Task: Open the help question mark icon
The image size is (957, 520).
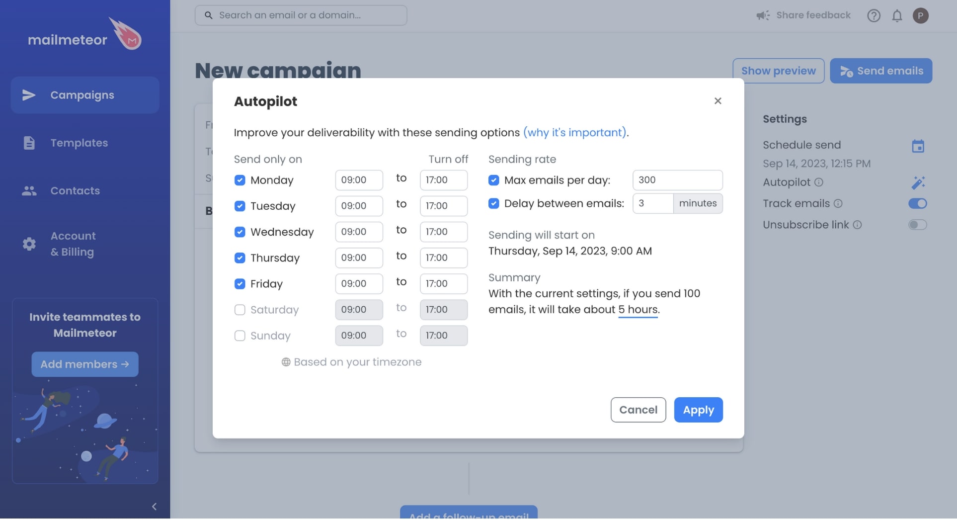Action: [874, 15]
